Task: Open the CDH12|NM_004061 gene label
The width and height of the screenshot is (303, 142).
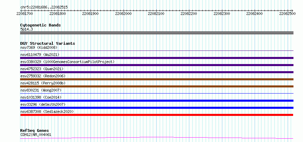Action: 36,135
